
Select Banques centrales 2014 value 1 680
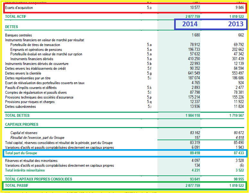tap(196, 35)
